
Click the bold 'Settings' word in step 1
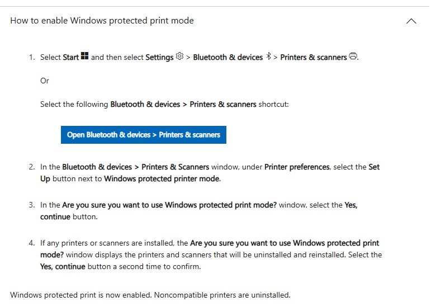point(159,57)
